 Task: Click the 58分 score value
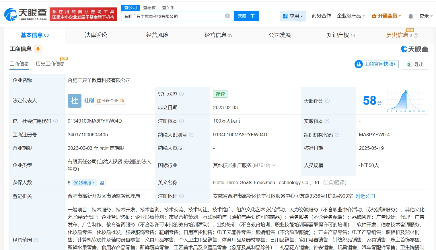tap(372, 101)
